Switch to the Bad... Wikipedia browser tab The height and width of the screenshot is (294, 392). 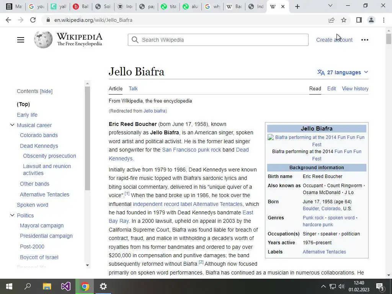(x=234, y=7)
